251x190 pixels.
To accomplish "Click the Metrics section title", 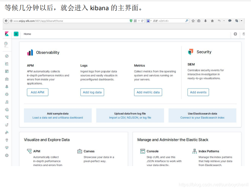I will 139,66.
